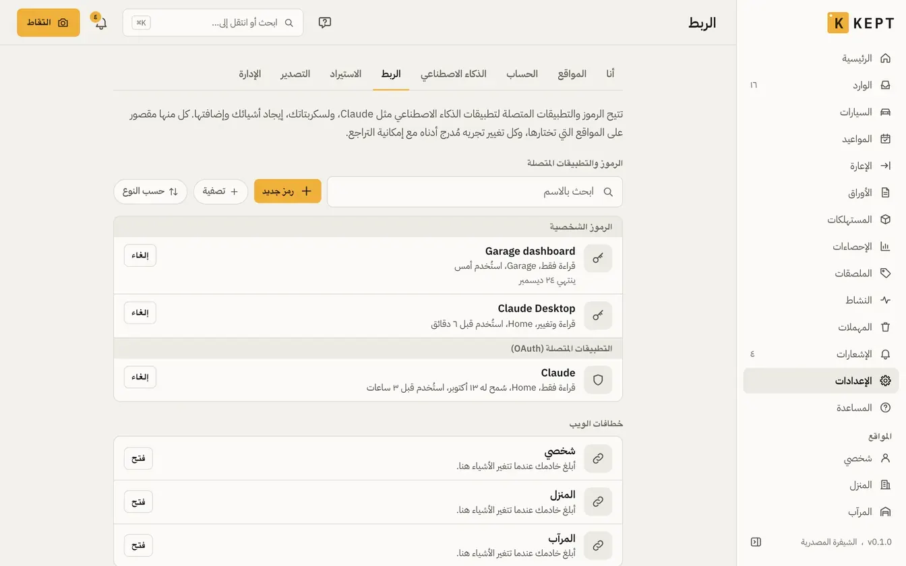The width and height of the screenshot is (906, 566).
Task: Revoke the Garage dashboard token
Action: click(x=140, y=255)
